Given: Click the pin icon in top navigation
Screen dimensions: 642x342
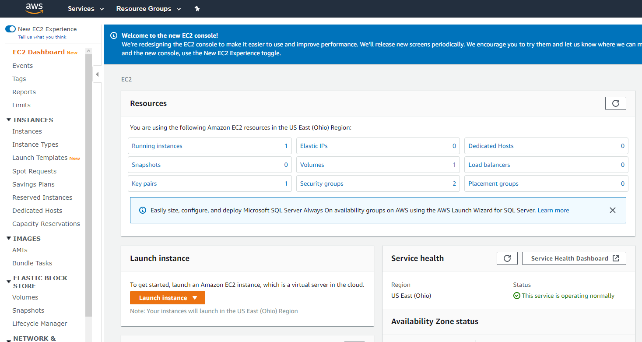Looking at the screenshot, I should [x=197, y=9].
